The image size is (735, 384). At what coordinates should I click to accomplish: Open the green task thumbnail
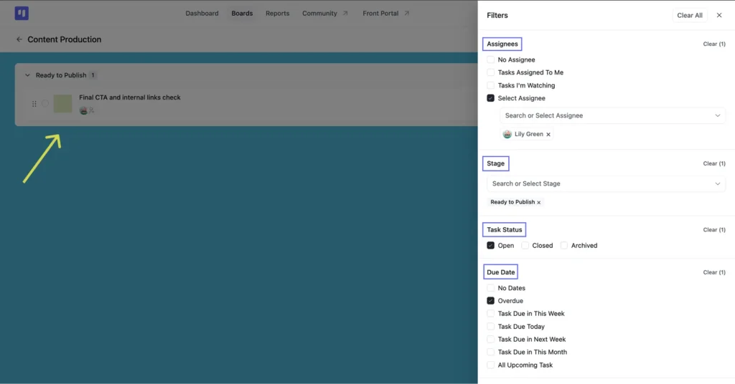pyautogui.click(x=63, y=103)
